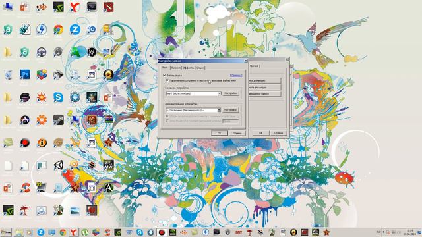The height and width of the screenshot is (237, 422).
Task: Switch to the "Эффекты" tab
Action: pyautogui.click(x=189, y=68)
